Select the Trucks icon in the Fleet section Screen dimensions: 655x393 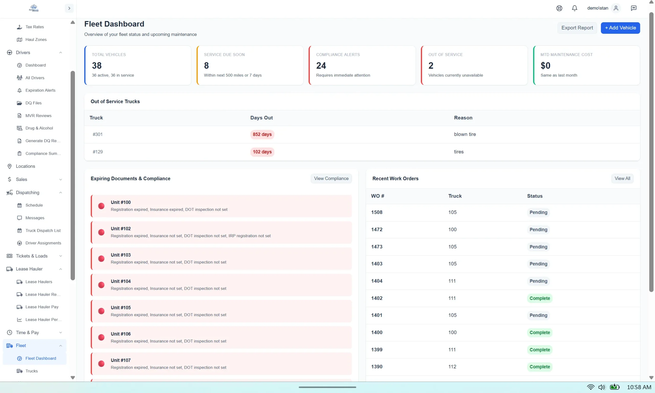pyautogui.click(x=20, y=371)
